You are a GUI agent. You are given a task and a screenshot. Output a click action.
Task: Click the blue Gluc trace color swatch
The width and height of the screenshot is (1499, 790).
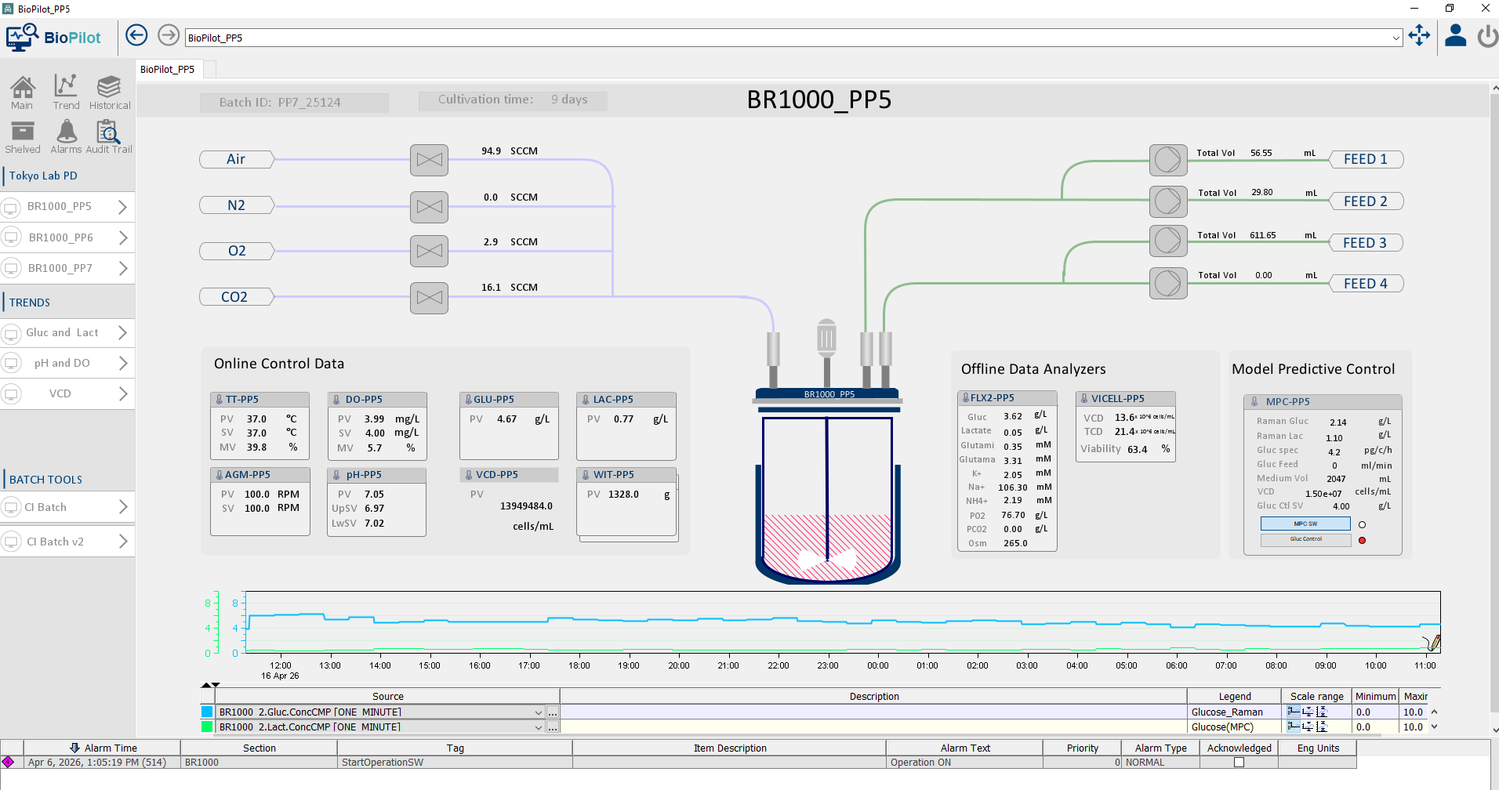tap(207, 712)
